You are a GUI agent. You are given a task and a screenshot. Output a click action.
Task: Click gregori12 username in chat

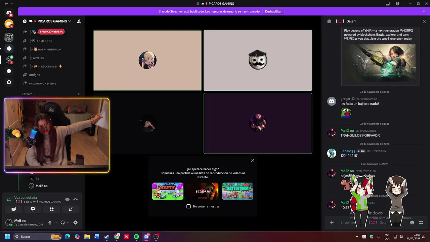tap(347, 99)
